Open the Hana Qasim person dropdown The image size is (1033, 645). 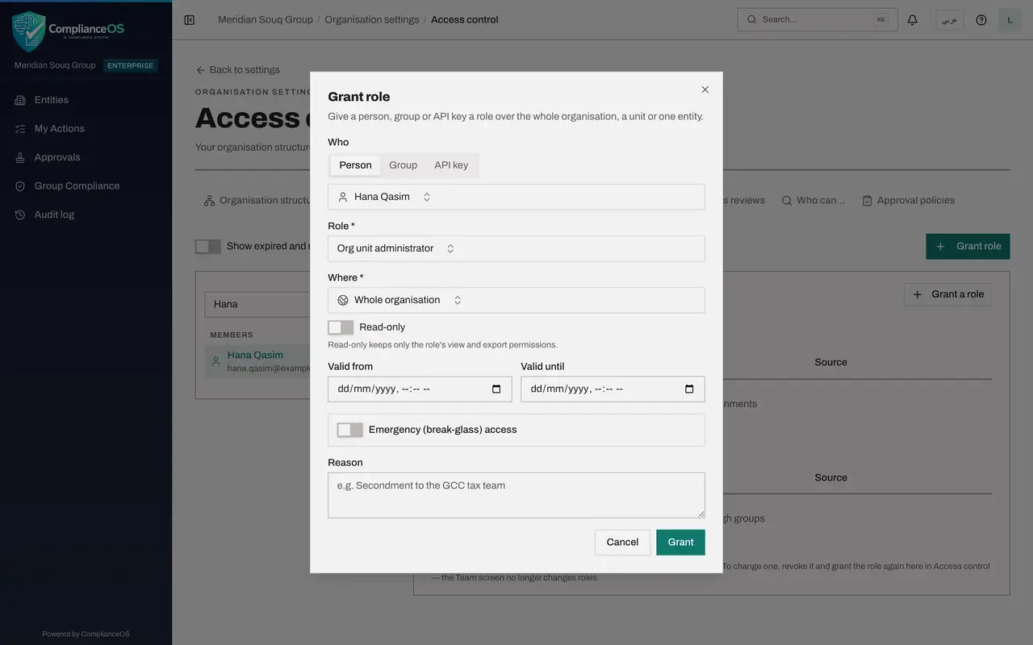click(516, 197)
